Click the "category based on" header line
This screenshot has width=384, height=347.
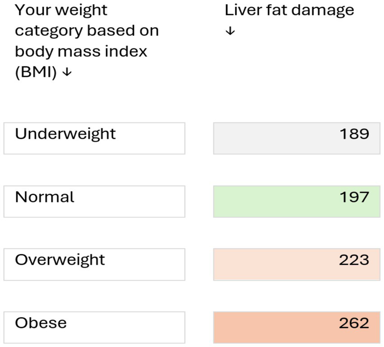pyautogui.click(x=87, y=31)
